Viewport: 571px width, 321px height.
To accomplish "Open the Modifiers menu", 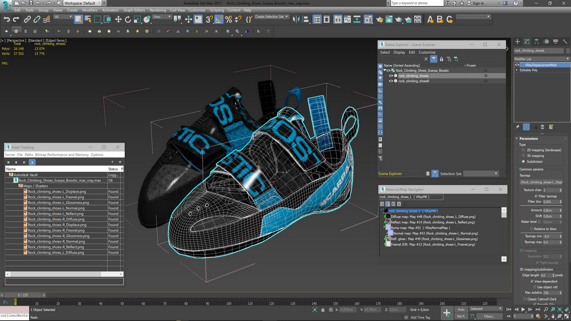I will pyautogui.click(x=90, y=10).
